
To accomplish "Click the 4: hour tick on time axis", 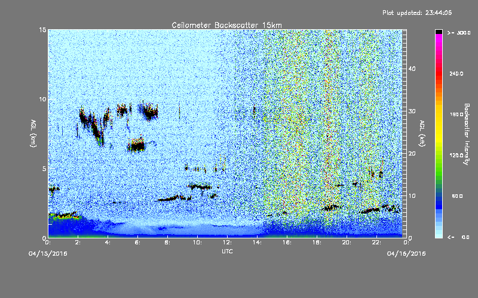I will [x=108, y=243].
